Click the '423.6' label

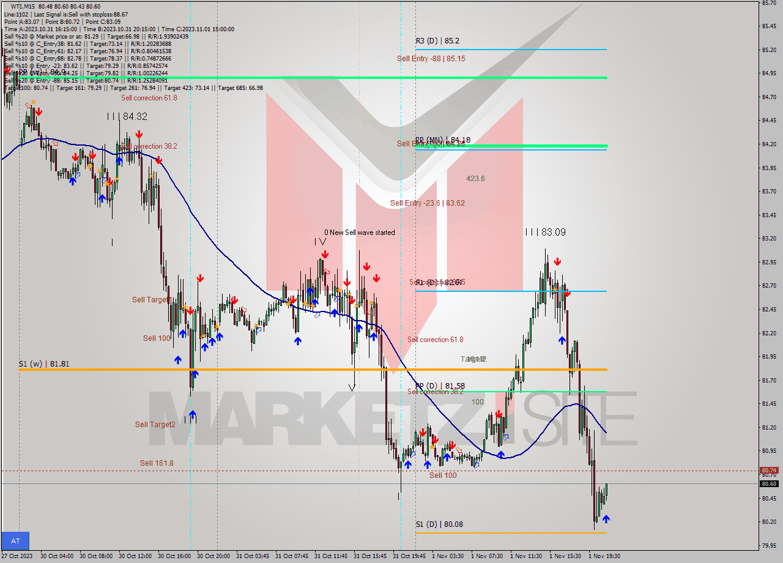475,179
